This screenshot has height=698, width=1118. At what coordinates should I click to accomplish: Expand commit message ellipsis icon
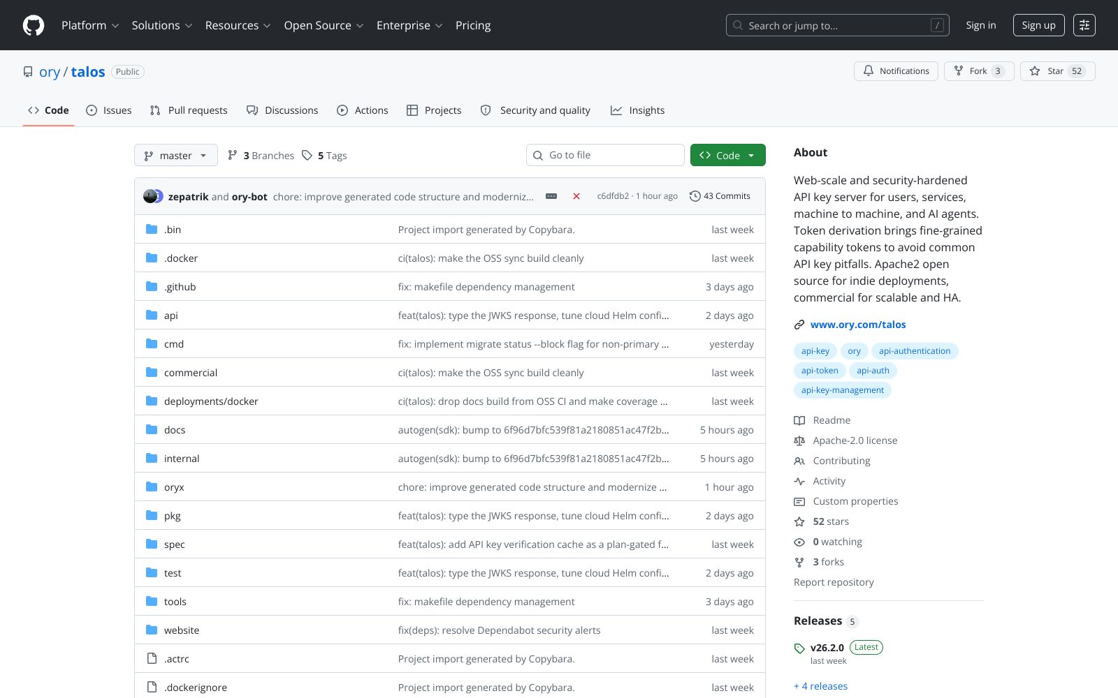pyautogui.click(x=551, y=196)
